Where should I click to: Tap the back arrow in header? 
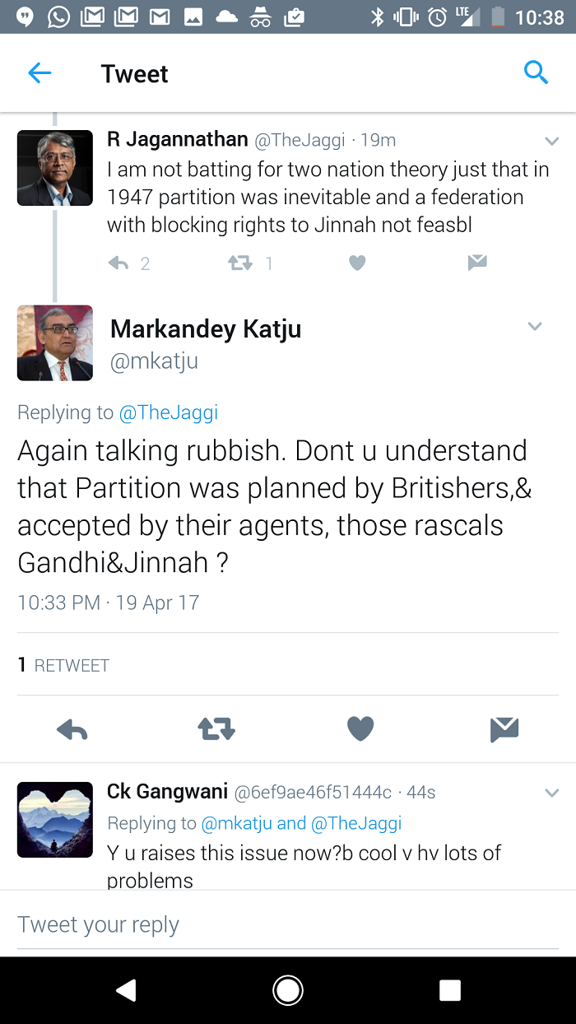[39, 73]
